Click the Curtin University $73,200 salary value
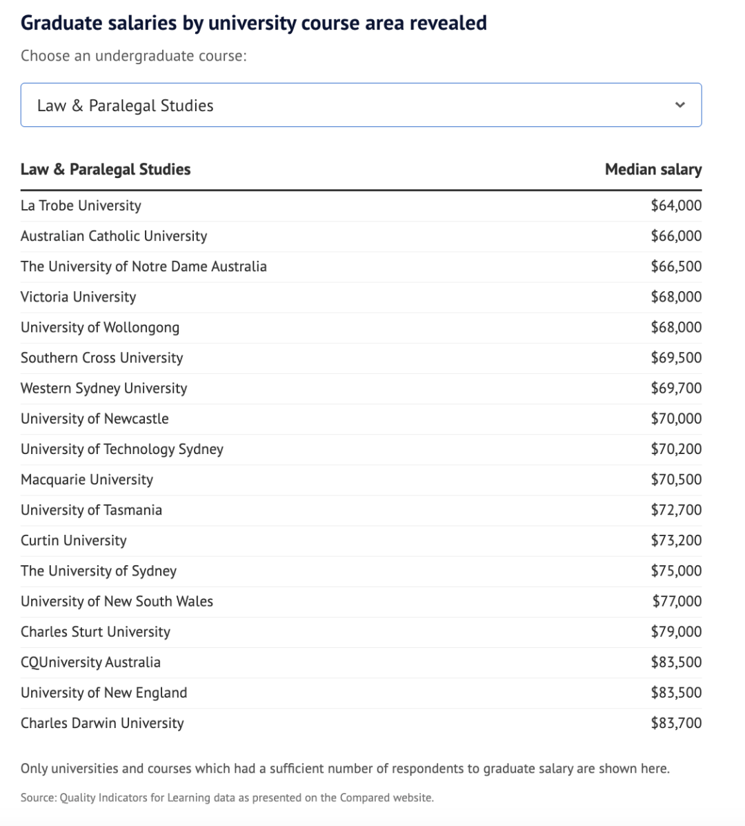 676,540
